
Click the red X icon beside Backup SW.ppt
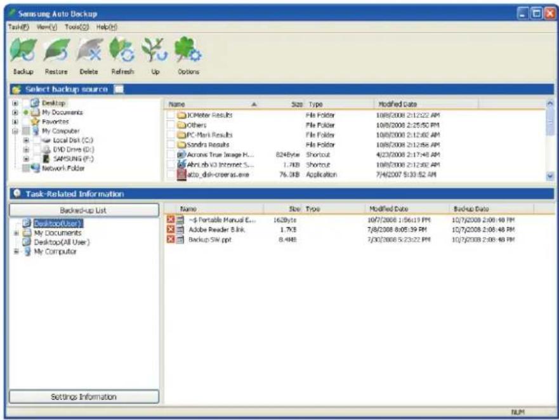click(x=171, y=239)
